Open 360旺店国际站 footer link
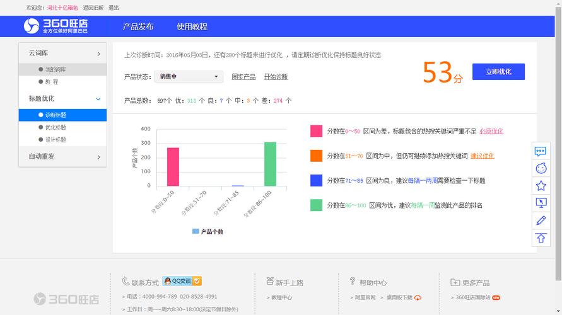 click(x=473, y=297)
